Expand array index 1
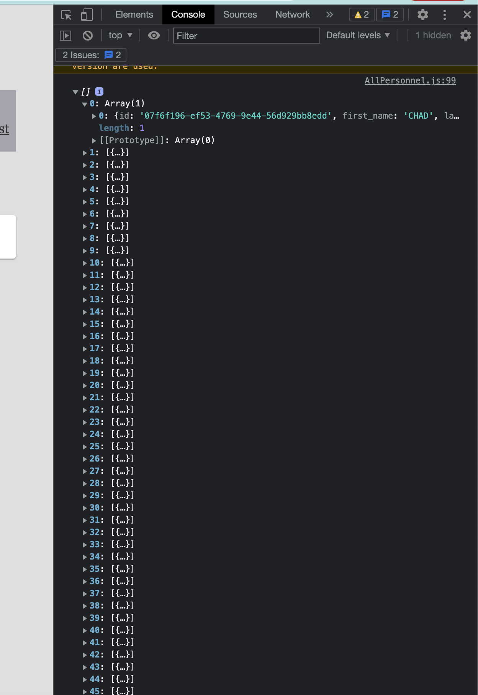The height and width of the screenshot is (695, 478). click(85, 153)
